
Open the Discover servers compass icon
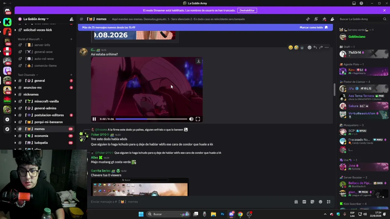7,129
